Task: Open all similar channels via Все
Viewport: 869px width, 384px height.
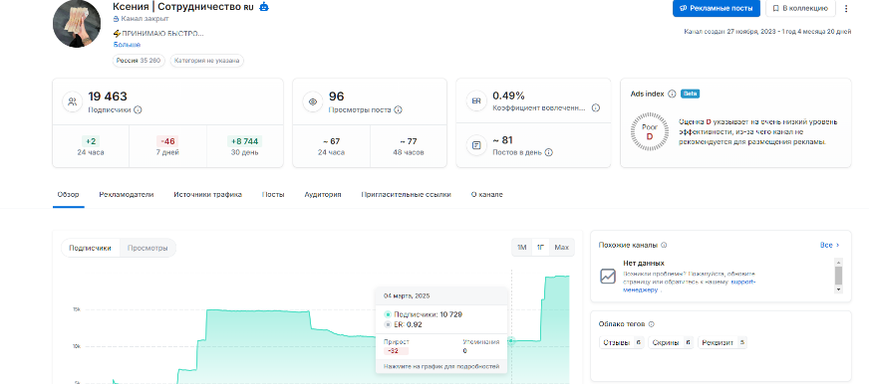Action: click(x=830, y=245)
